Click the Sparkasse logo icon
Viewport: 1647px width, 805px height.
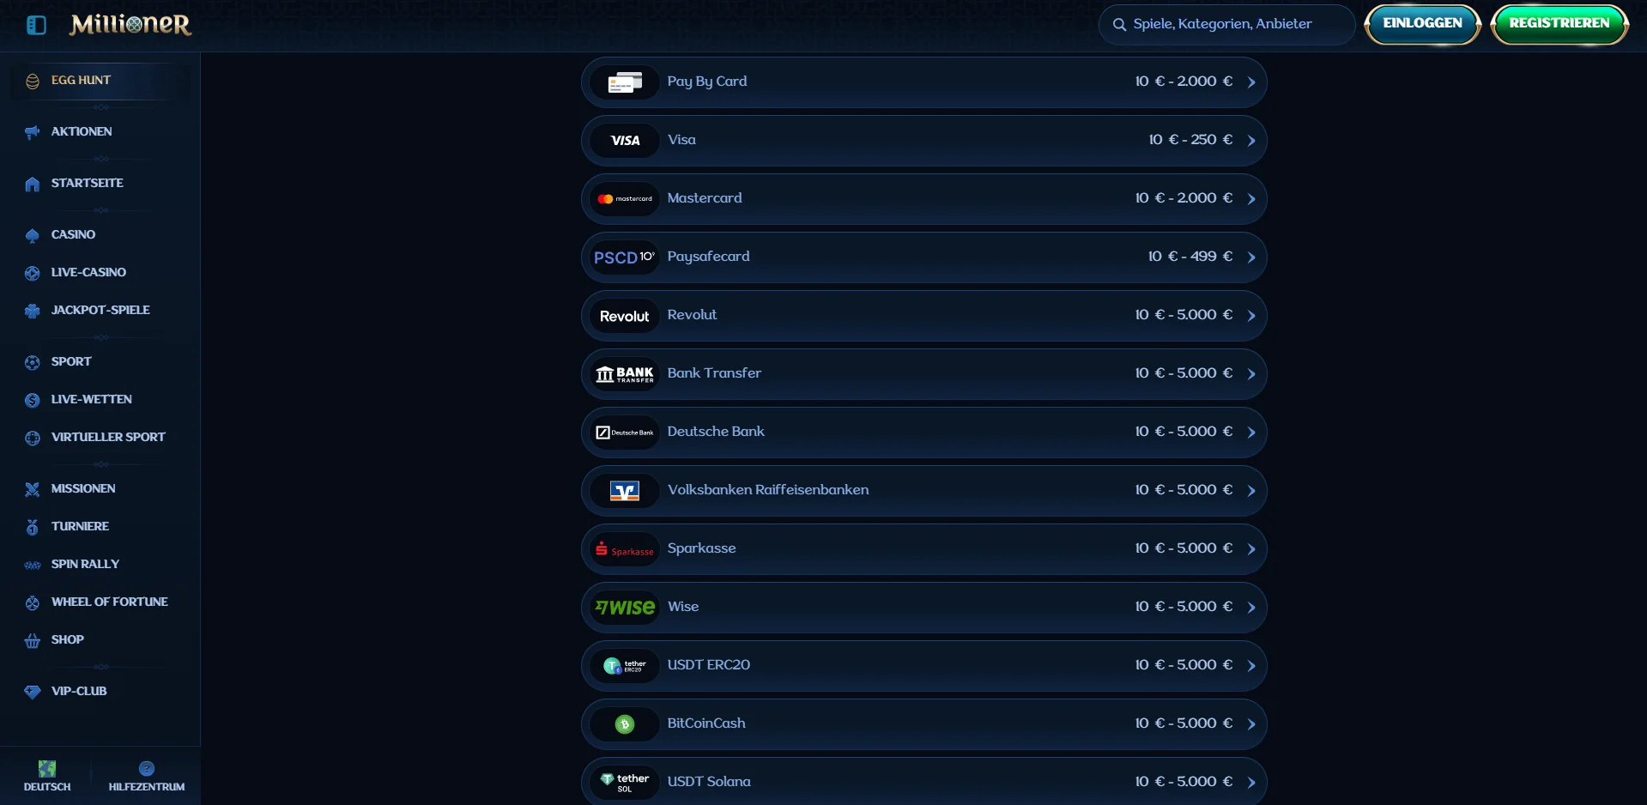click(625, 549)
